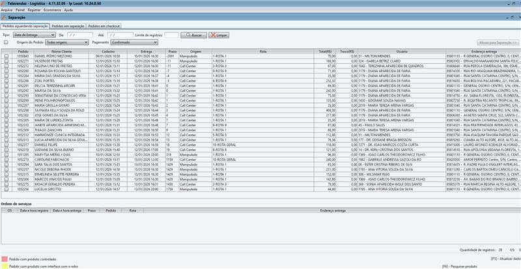This screenshot has height=269, width=521.
Task: Click the Separação window icon
Action: coord(3,18)
